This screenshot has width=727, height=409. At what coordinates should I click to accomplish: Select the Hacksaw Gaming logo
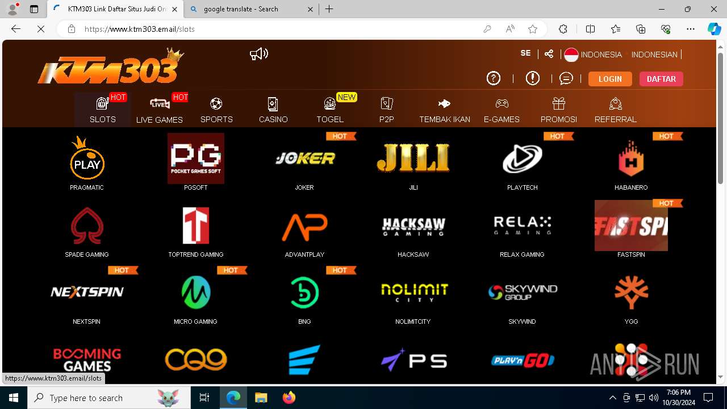coord(413,226)
